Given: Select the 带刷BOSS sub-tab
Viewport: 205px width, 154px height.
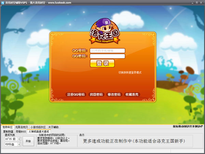Looking at the screenshot, I should (x=21, y=132).
